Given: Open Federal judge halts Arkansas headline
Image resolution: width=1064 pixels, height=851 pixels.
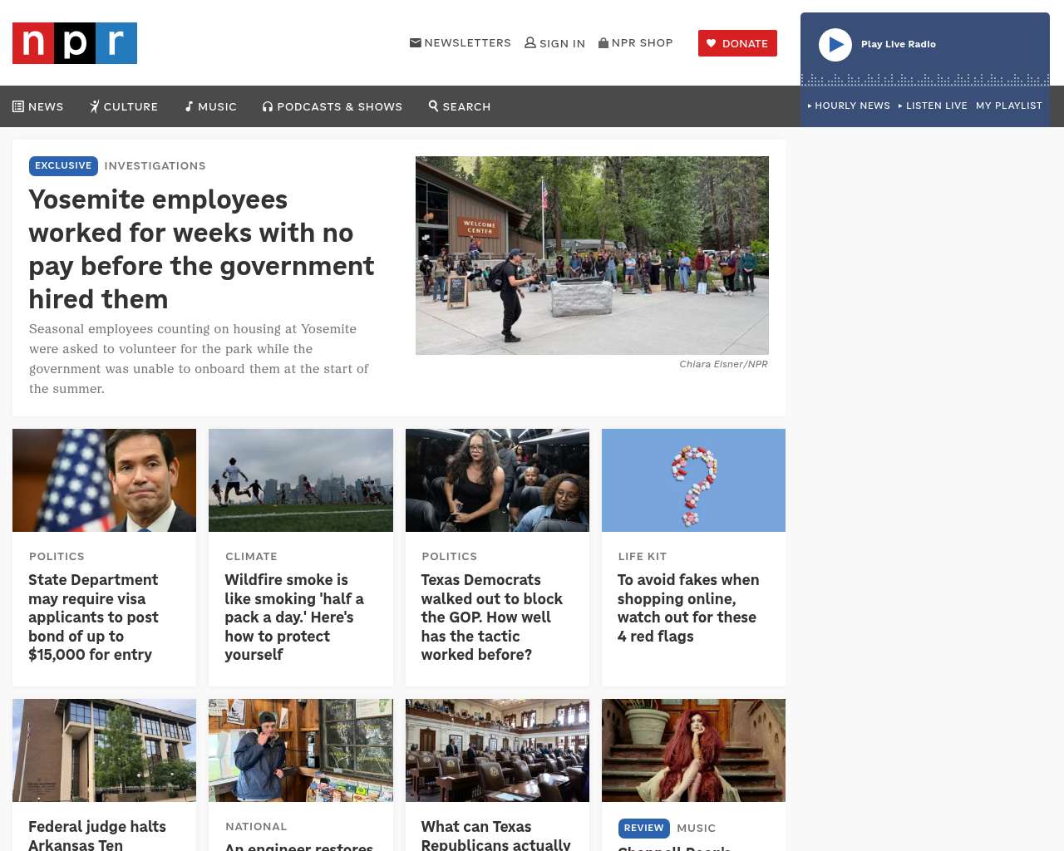Looking at the screenshot, I should (97, 835).
